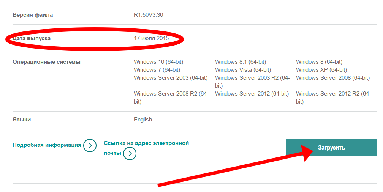The image size is (383, 192).
Task: Click the circled arrow icon after почты
Action: [130, 153]
